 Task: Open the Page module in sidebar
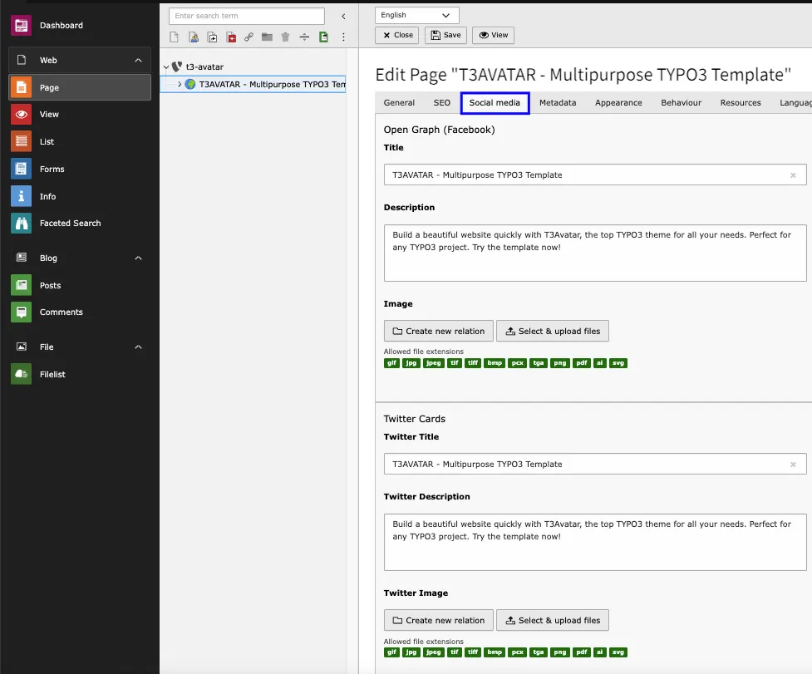[80, 87]
